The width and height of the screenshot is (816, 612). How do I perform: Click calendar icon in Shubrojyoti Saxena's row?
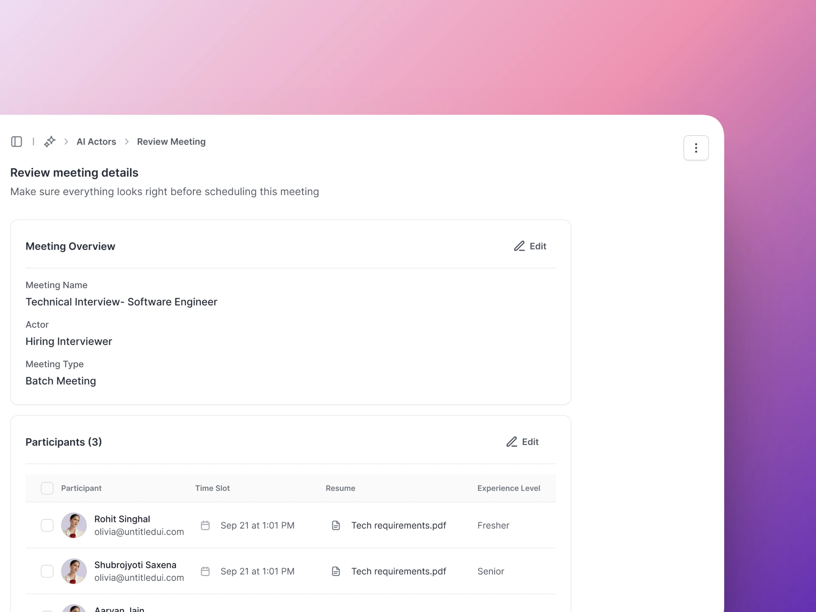tap(205, 571)
